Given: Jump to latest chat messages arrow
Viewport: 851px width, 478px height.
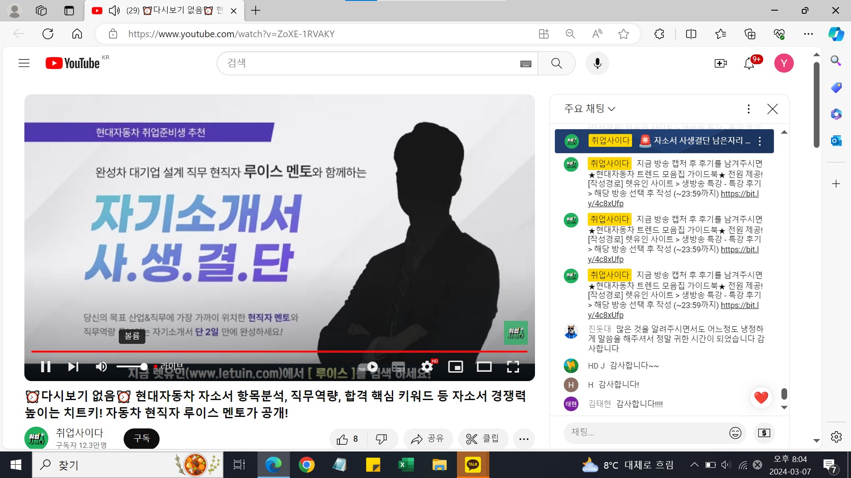Looking at the screenshot, I should (784, 407).
